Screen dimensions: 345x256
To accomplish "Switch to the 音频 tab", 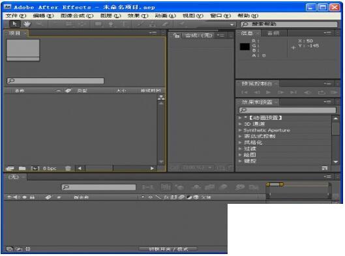I will [x=273, y=33].
